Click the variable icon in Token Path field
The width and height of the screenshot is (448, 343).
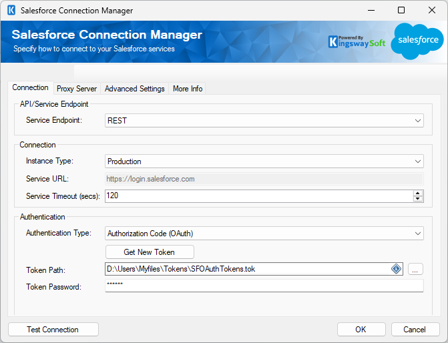[396, 269]
